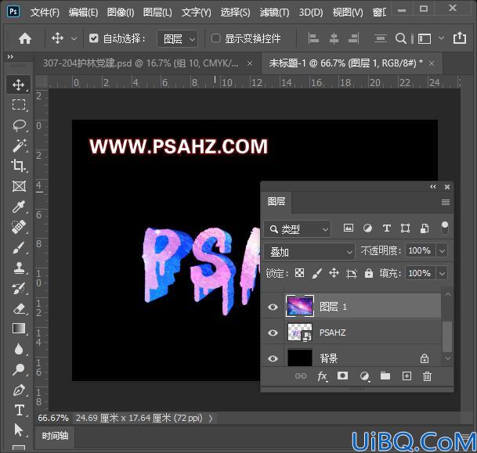The width and height of the screenshot is (477, 453).
Task: Open the 类型 layer filter dropdown
Action: [x=297, y=229]
